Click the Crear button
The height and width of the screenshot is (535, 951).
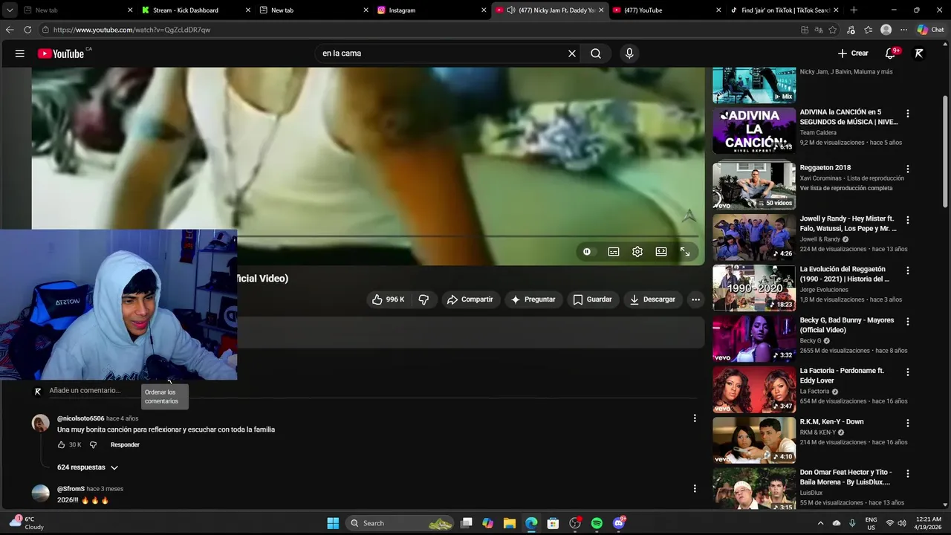point(853,53)
